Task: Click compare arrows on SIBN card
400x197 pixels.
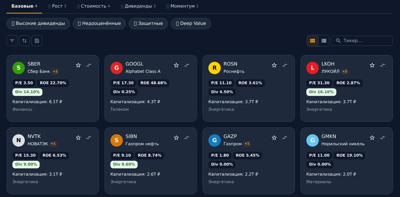Action: click(x=187, y=138)
